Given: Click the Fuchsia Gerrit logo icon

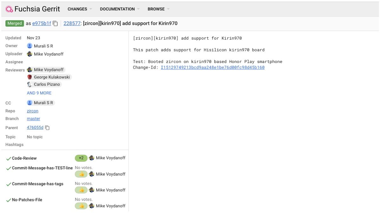Looking at the screenshot, I should pos(9,9).
